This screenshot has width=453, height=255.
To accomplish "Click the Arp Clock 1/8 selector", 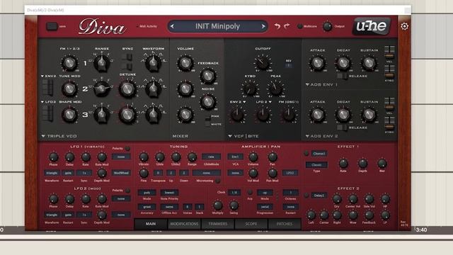I will point(234,193).
